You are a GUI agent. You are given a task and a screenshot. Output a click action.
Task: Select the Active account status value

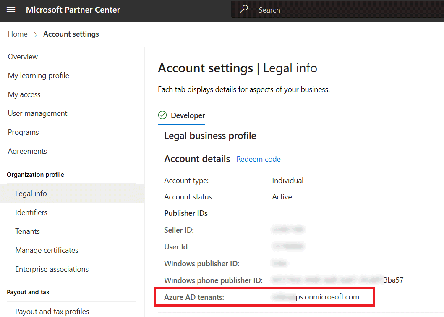click(282, 197)
